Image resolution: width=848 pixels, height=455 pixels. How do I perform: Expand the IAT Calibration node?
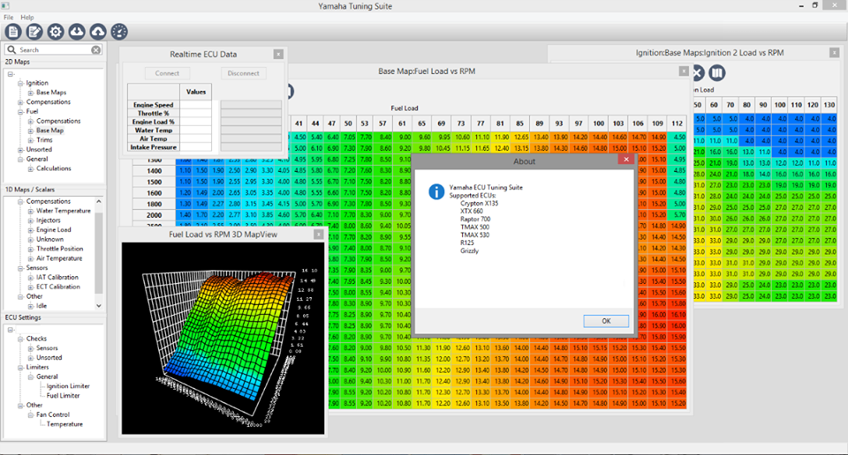pos(31,278)
